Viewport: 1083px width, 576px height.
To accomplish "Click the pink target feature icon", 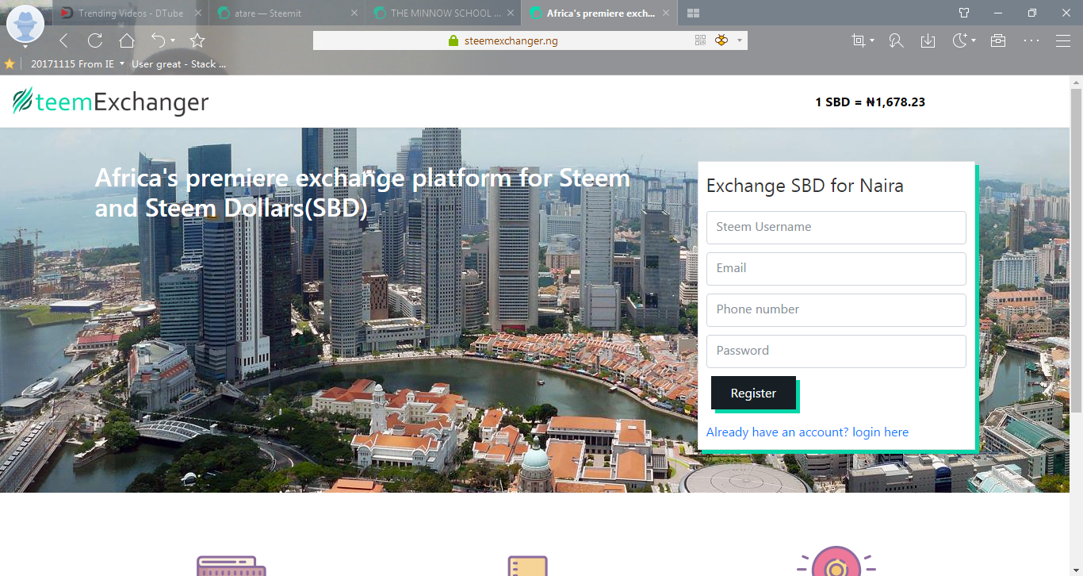I will click(x=836, y=562).
